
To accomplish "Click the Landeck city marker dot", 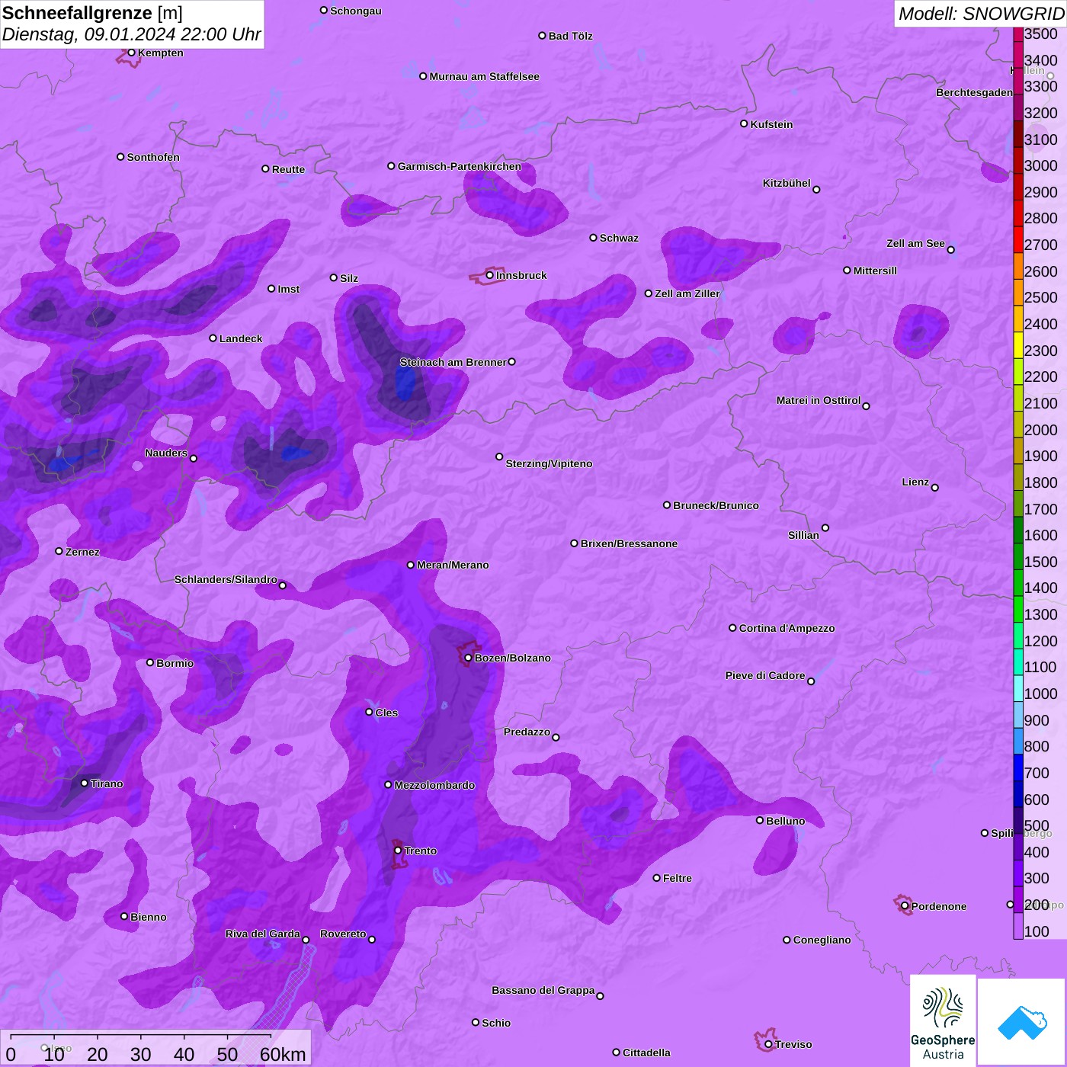I will tap(213, 338).
